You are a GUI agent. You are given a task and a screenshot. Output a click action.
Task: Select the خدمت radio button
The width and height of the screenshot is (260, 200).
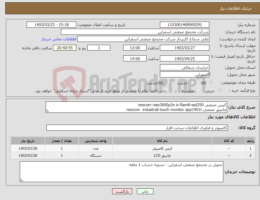(192, 82)
